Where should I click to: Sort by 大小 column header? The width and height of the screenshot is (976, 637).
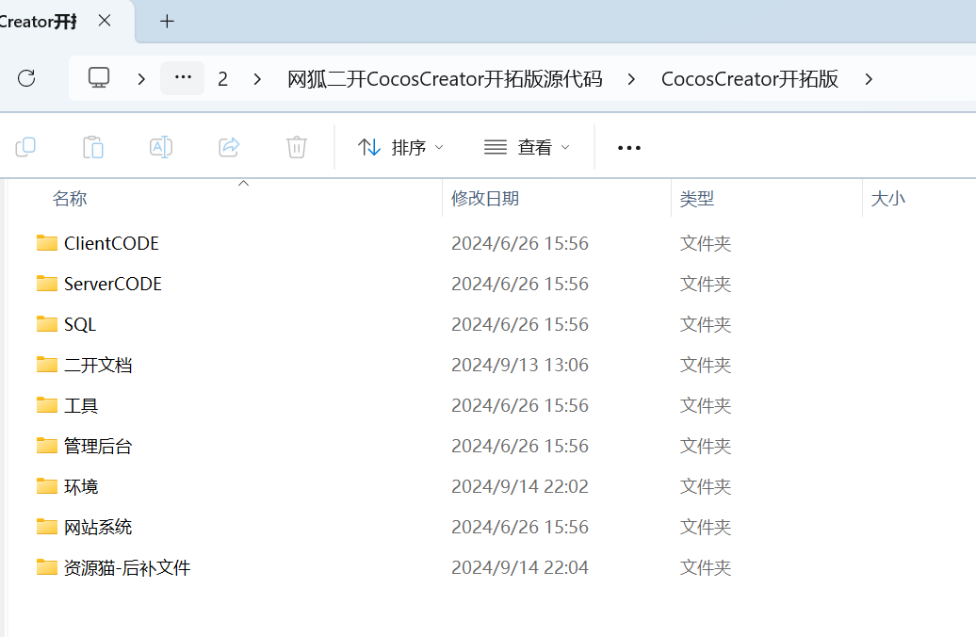888,199
